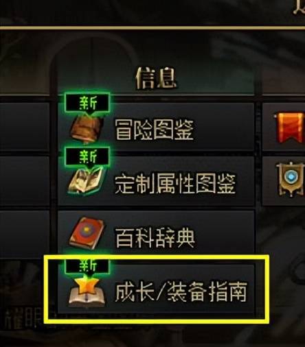Click the 新 badge above the star book
The height and width of the screenshot is (347, 305).
(87, 265)
